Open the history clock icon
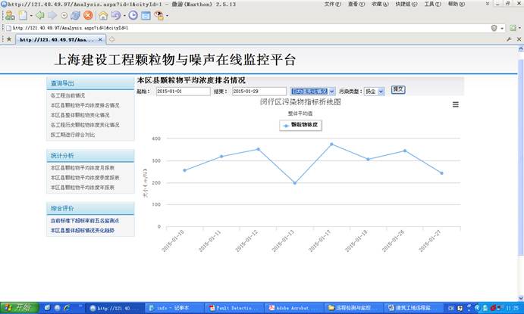The image size is (524, 314). pyautogui.click(x=133, y=15)
